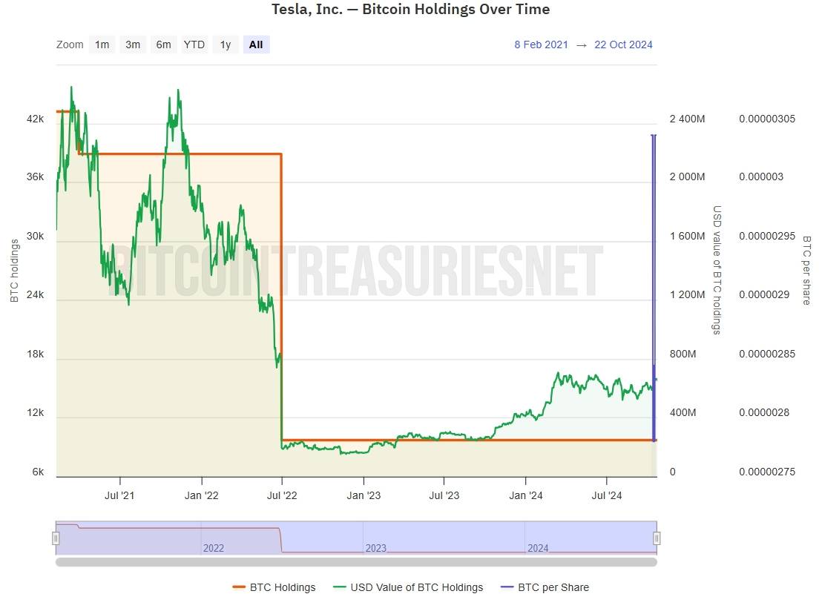Click the 400M USD axis value

point(683,412)
